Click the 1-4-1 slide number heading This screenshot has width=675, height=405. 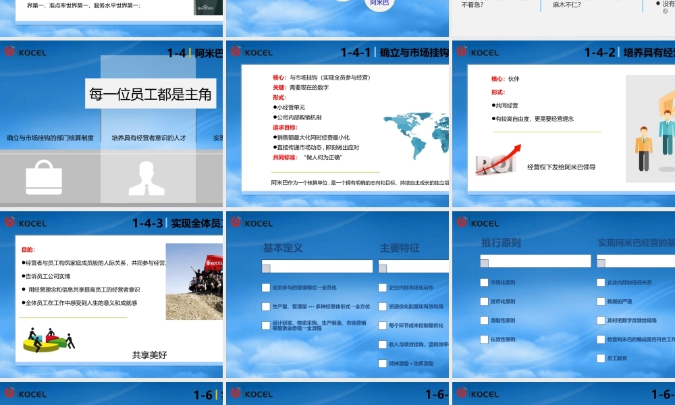355,53
